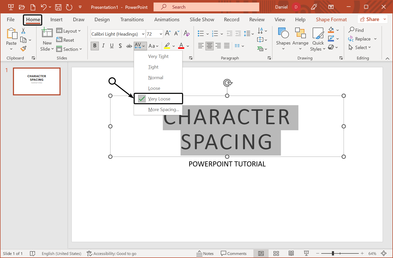Screen dimensions: 393x258
Task: Click the Format Painter icon
Action: coord(23,49)
